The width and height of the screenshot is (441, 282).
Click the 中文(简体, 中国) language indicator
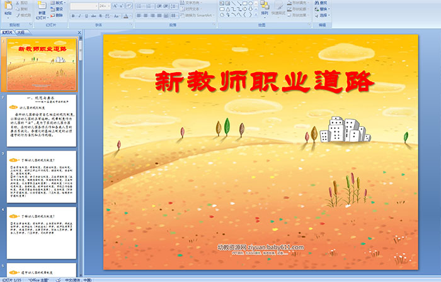pyautogui.click(x=79, y=279)
